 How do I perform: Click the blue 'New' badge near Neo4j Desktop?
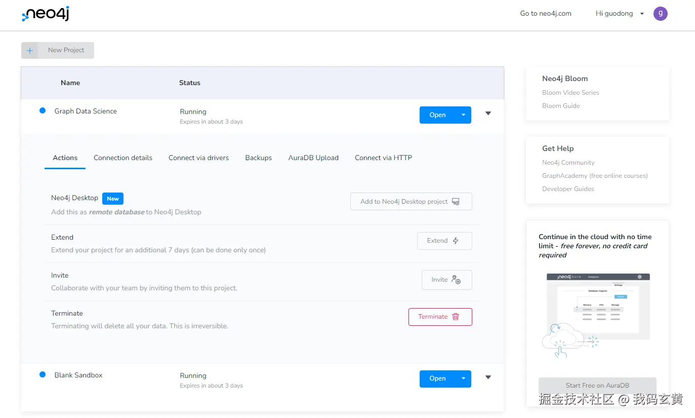coord(113,199)
